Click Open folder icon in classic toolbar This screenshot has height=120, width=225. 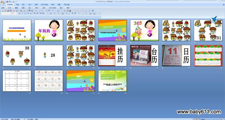pos(5,11)
